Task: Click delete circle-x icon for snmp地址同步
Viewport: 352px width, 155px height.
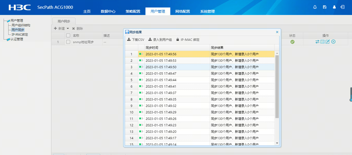Action: [x=333, y=42]
